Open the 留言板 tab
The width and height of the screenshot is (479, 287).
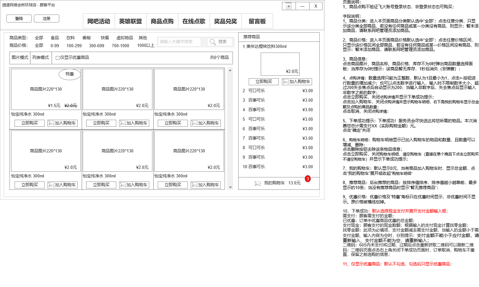(x=257, y=21)
